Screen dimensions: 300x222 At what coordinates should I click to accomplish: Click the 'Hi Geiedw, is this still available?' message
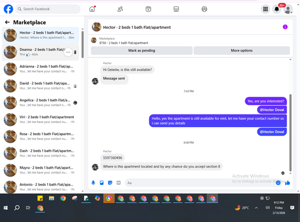pyautogui.click(x=127, y=70)
